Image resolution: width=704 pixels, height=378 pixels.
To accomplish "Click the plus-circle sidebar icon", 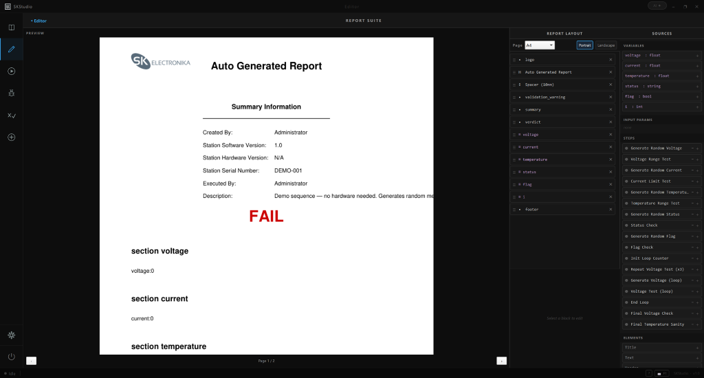I will (12, 137).
